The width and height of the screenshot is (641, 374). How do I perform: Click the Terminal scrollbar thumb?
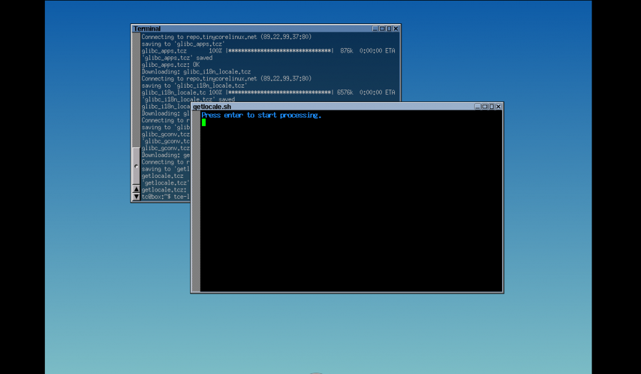point(136,166)
